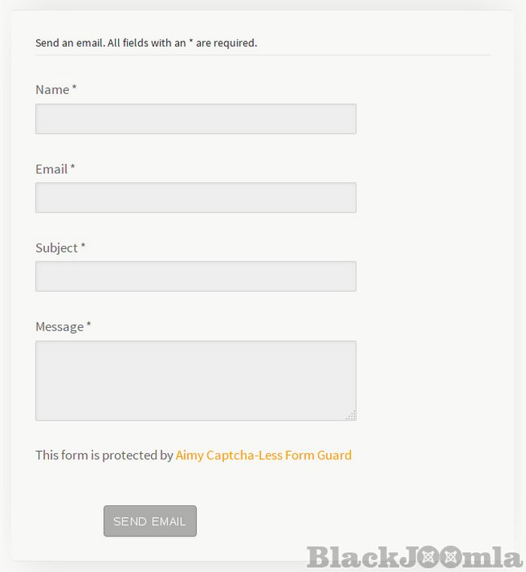Select the Subject input box
Image resolution: width=526 pixels, height=572 pixels.
tap(195, 277)
